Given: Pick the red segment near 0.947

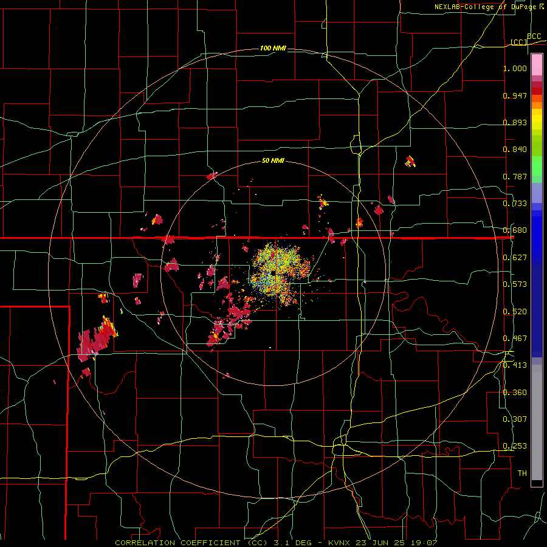Looking at the screenshot, I should click(537, 91).
